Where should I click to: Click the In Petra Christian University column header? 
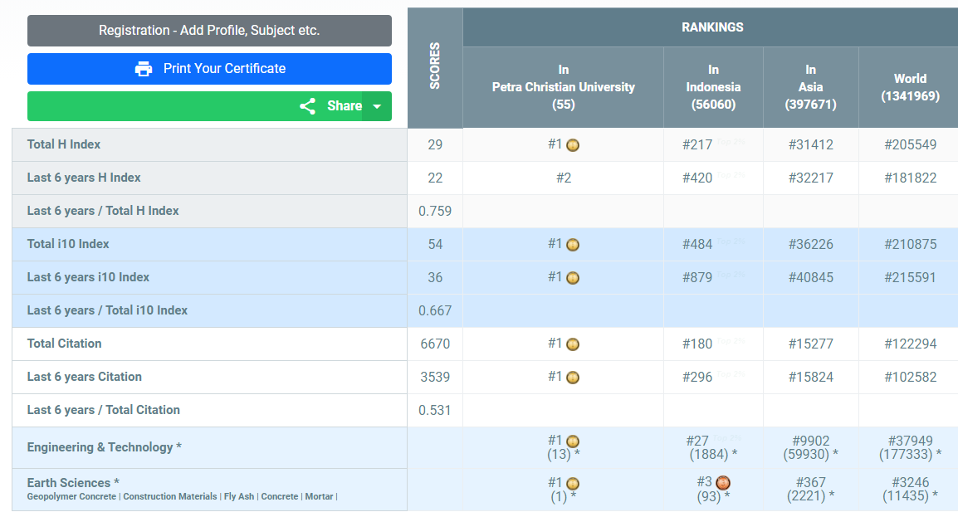click(563, 87)
